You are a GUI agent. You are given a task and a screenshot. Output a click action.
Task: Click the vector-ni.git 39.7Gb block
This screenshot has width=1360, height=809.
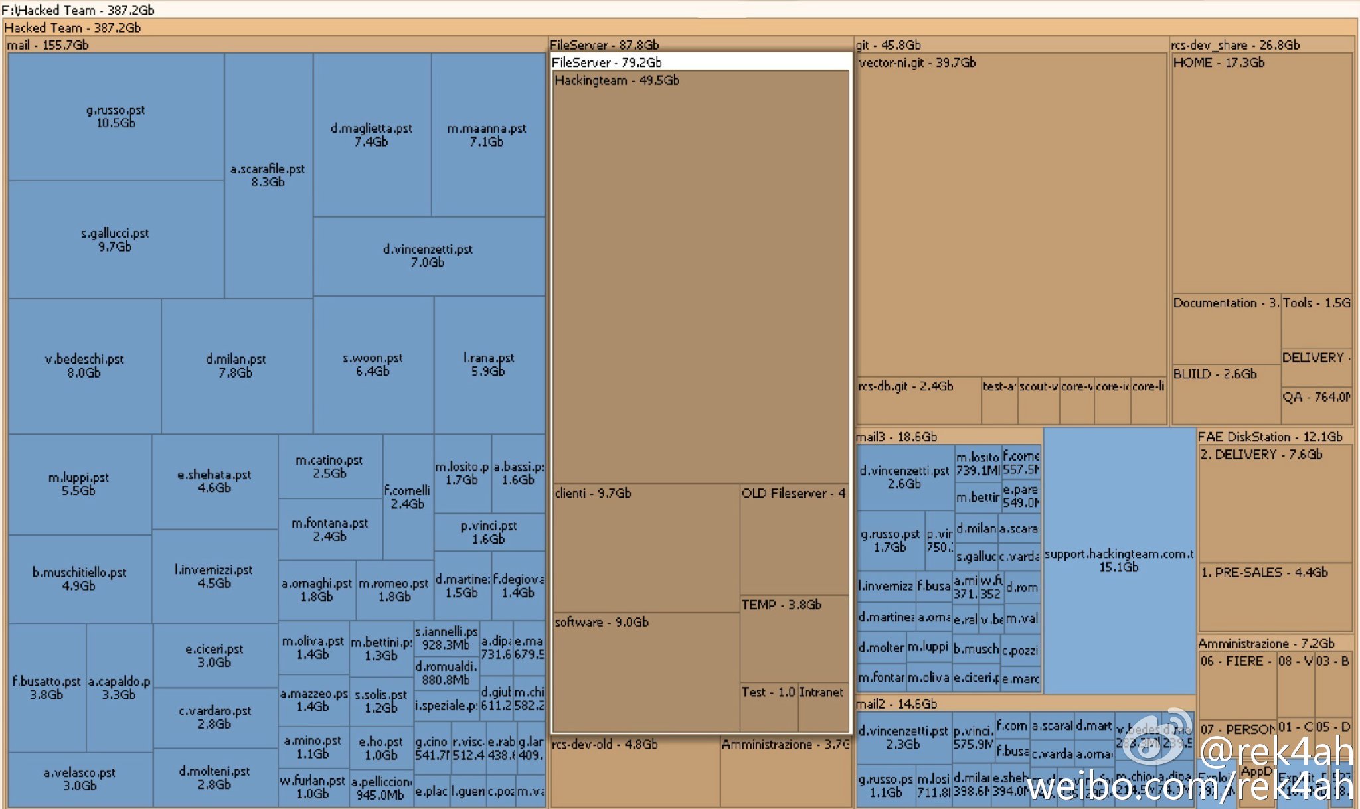[1012, 216]
